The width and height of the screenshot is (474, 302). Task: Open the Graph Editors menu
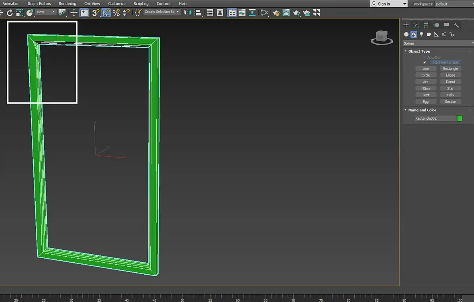39,4
